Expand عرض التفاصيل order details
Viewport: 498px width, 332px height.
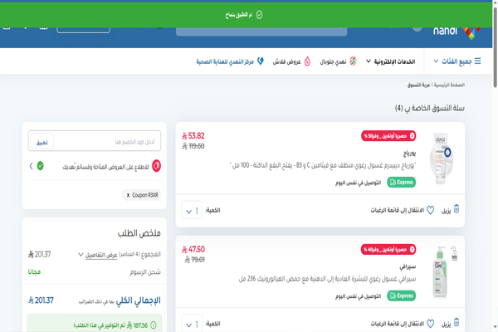point(98,255)
